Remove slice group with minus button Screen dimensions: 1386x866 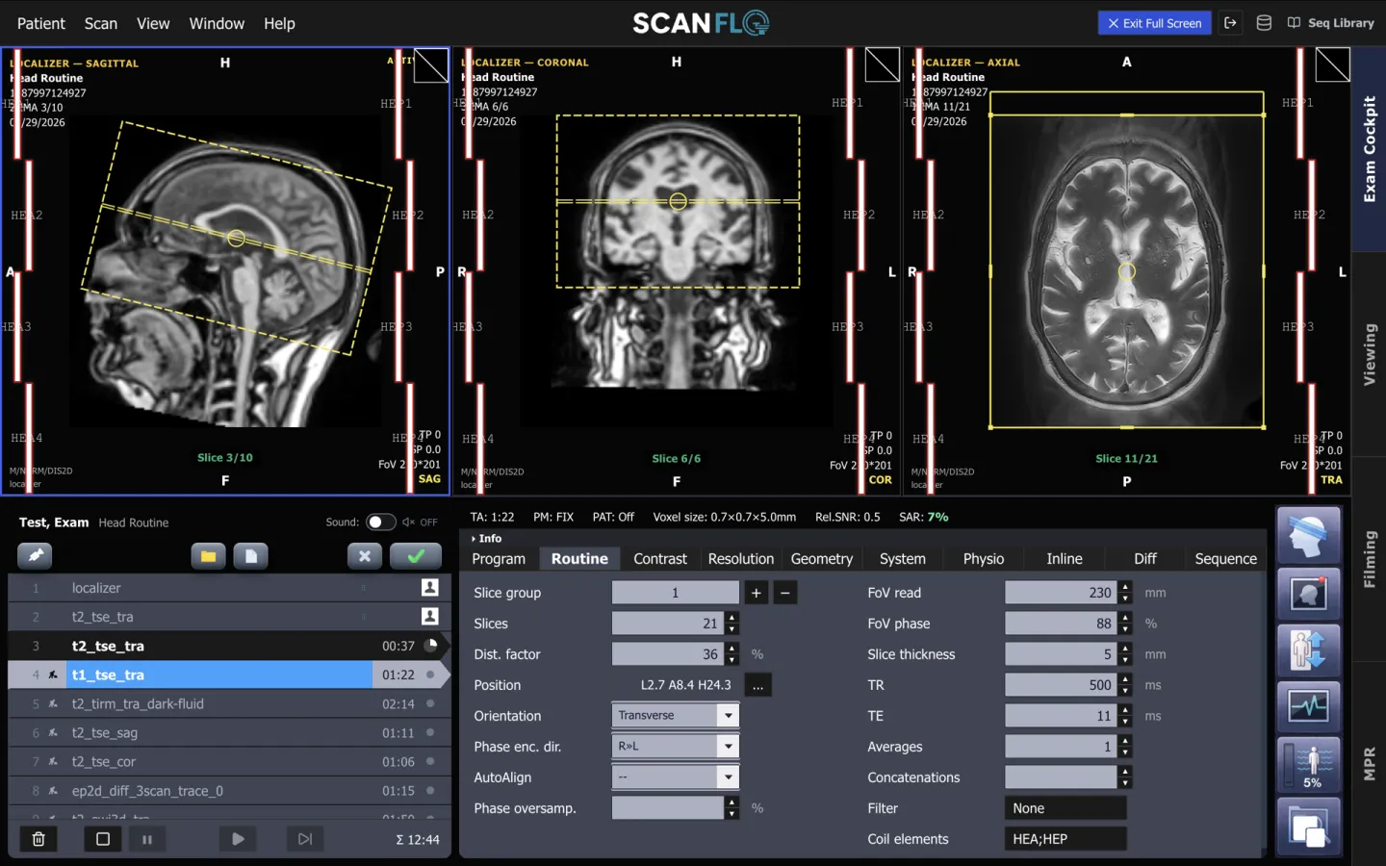[785, 593]
